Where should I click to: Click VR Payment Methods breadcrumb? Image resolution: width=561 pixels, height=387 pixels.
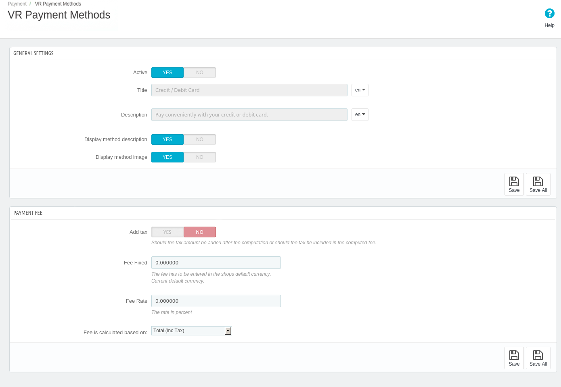point(58,4)
